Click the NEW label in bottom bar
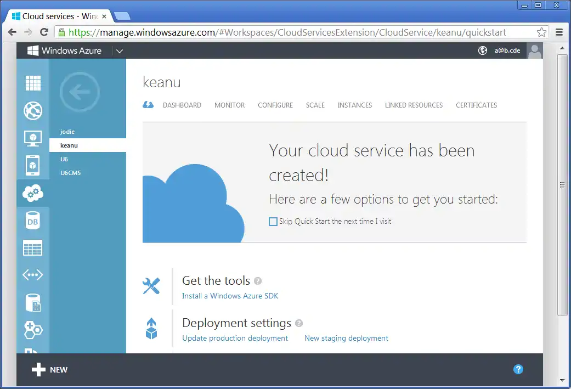This screenshot has height=389, width=571. (x=59, y=370)
